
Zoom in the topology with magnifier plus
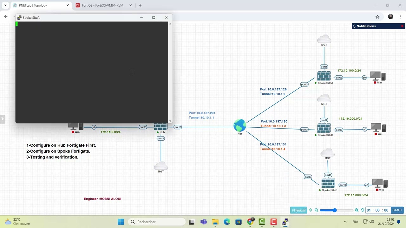[357, 210]
